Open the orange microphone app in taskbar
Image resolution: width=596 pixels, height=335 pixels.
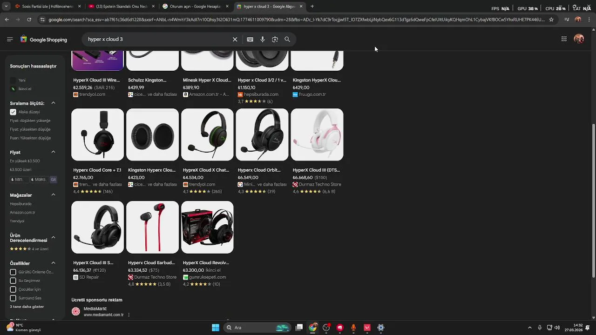[x=353, y=328]
